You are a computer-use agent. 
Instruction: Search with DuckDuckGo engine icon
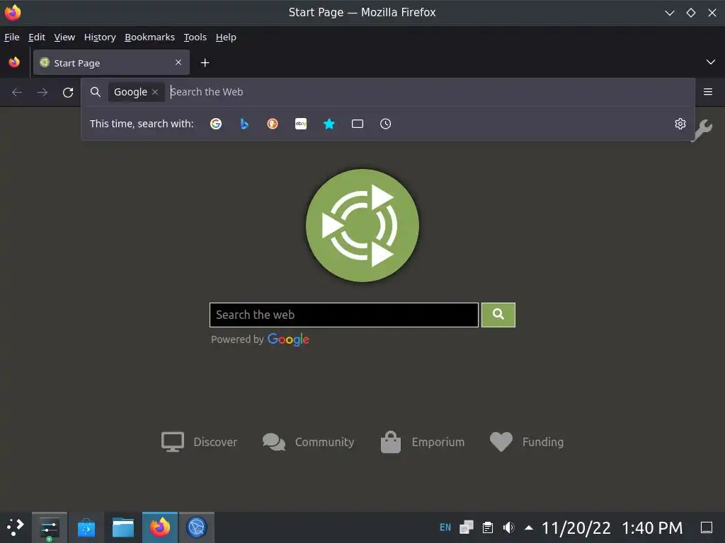click(273, 124)
